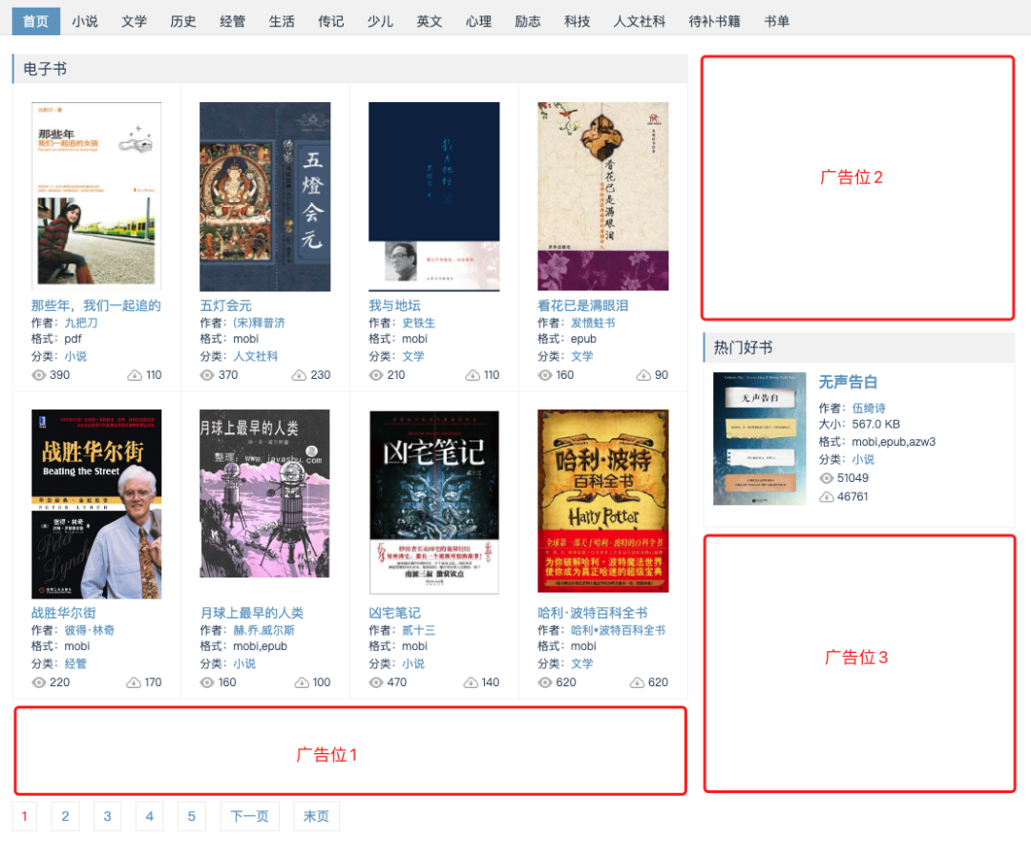The image size is (1031, 859).
Task: Open the author link 九把刀
Action: click(80, 323)
